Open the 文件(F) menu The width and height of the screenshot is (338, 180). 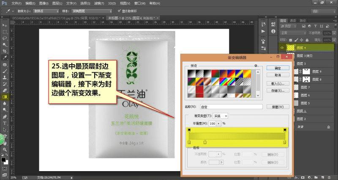click(x=16, y=3)
